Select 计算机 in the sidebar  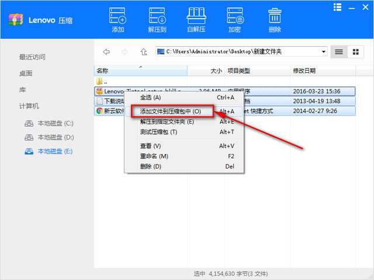point(29,106)
